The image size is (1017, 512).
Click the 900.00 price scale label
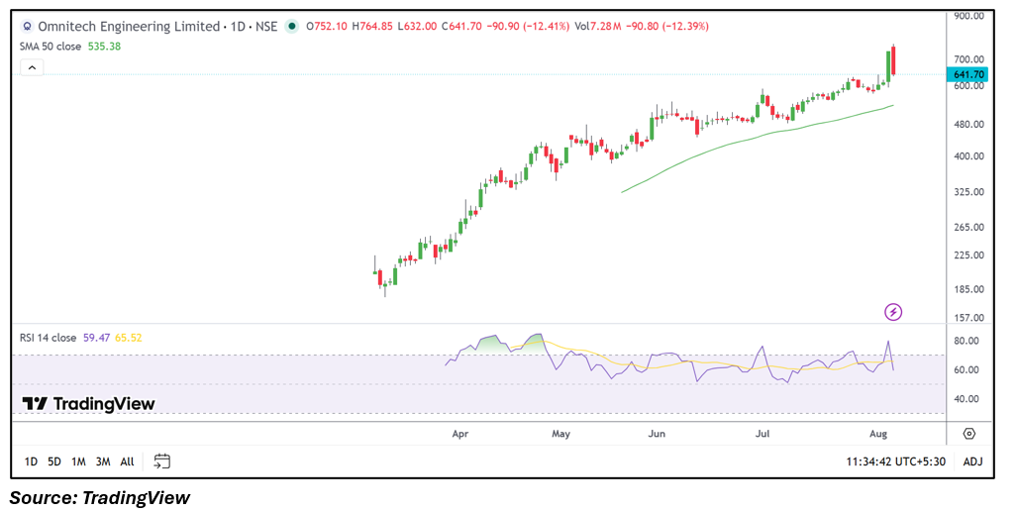coord(969,16)
